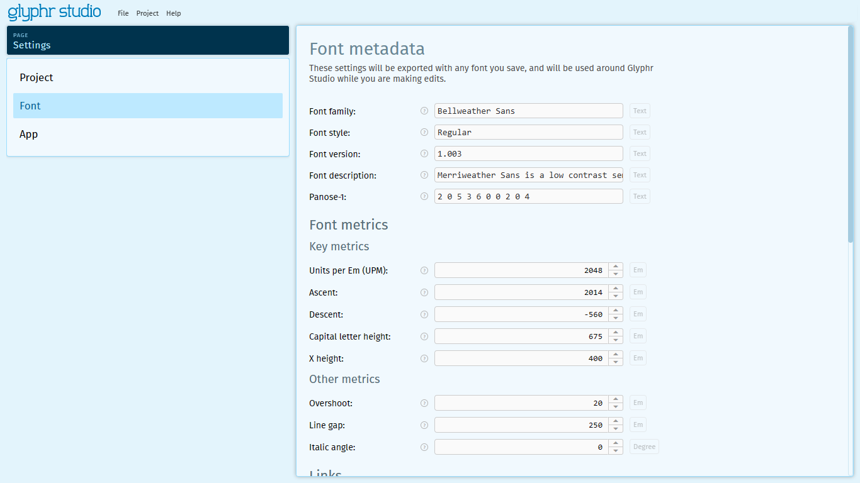
Task: Increase X height with up arrow
Action: 616,355
